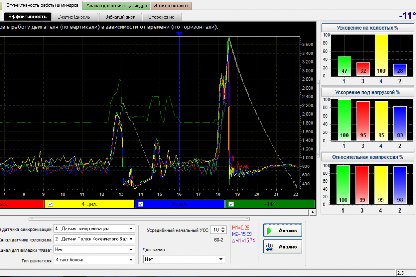Click the large -11° reading at top right
The image size is (416, 277).
click(x=407, y=16)
